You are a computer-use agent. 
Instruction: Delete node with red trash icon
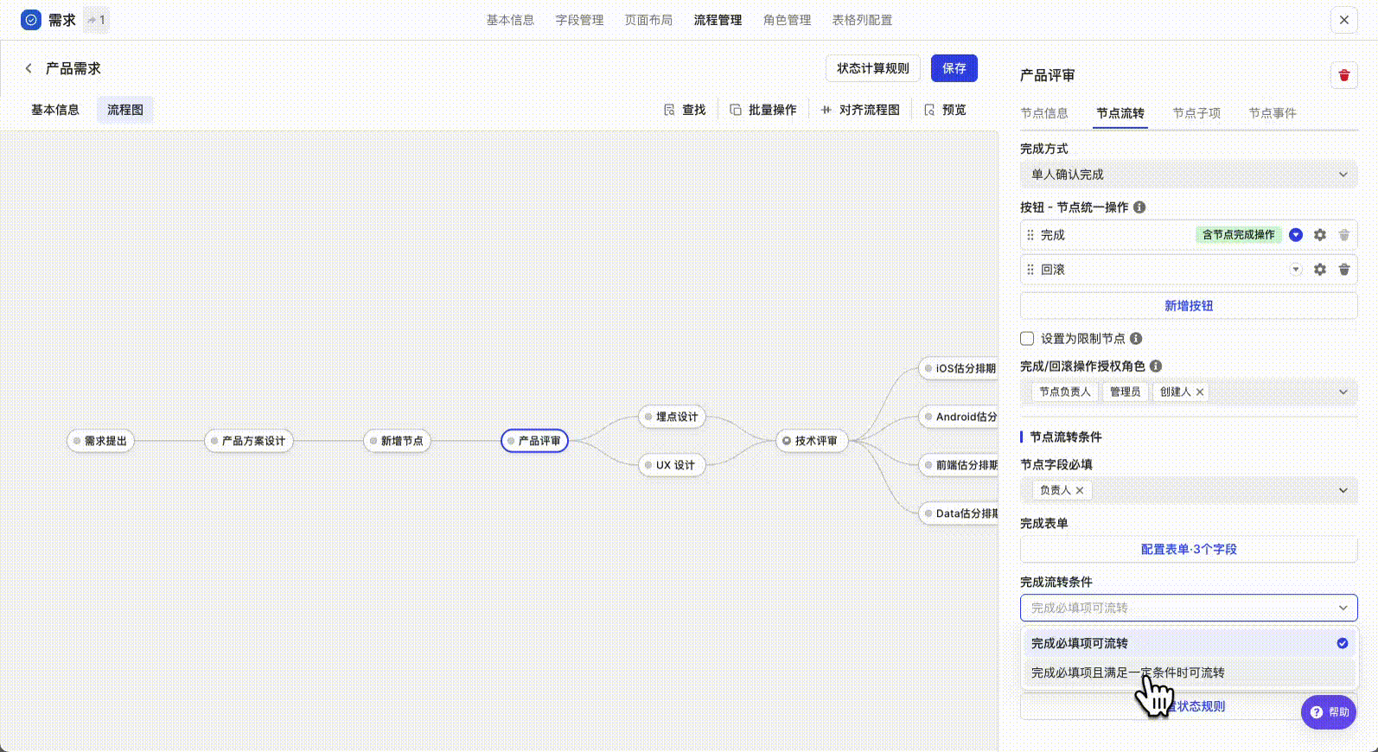(x=1343, y=75)
